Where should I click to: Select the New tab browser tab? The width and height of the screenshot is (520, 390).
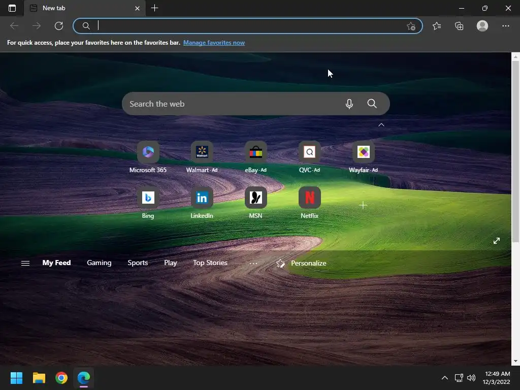click(84, 8)
